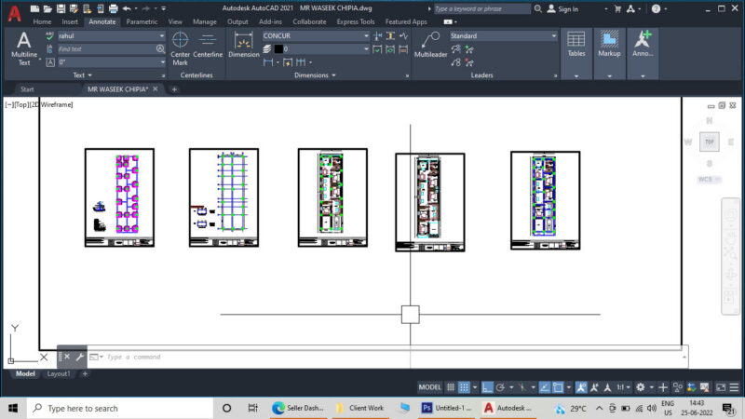Viewport: 745px width, 419px height.
Task: Toggle Object Snap in status bar
Action: (558, 387)
